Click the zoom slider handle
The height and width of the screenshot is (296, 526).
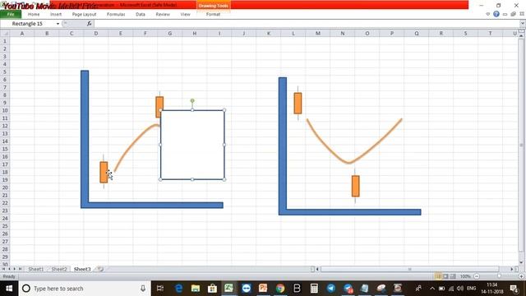coord(499,276)
